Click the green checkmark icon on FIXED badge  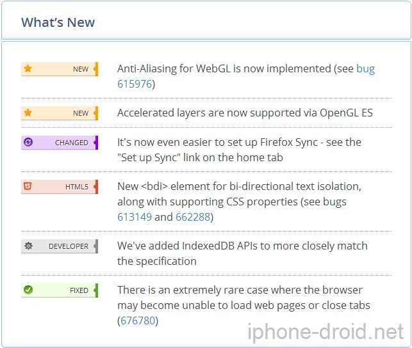click(28, 290)
